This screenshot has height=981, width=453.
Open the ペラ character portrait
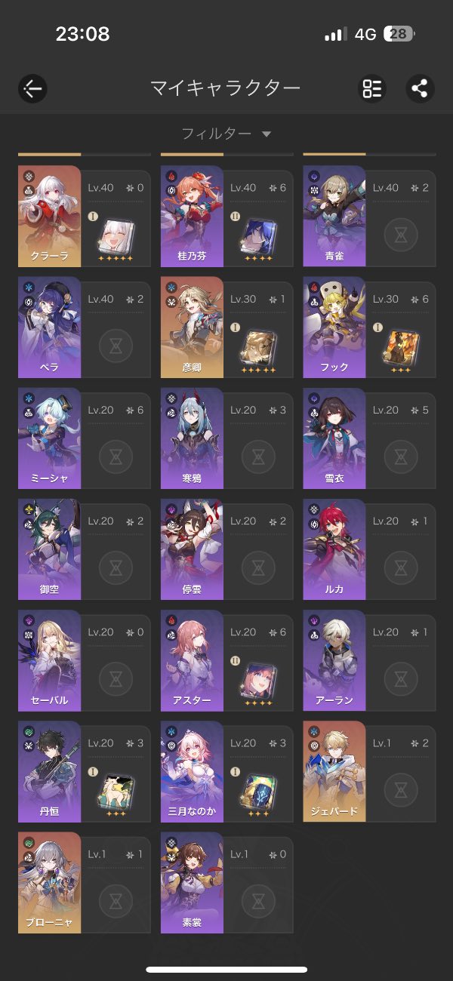[x=49, y=325]
